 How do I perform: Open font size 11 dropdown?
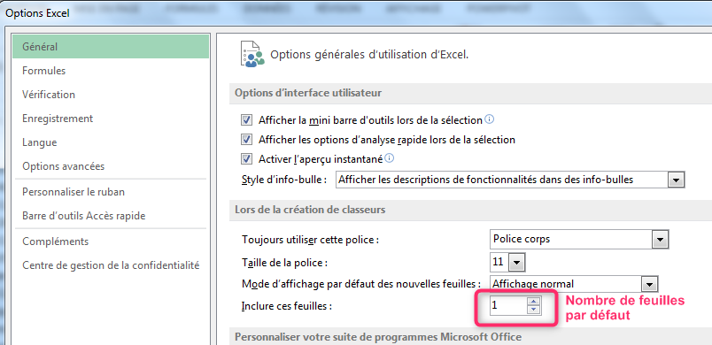[x=517, y=263]
